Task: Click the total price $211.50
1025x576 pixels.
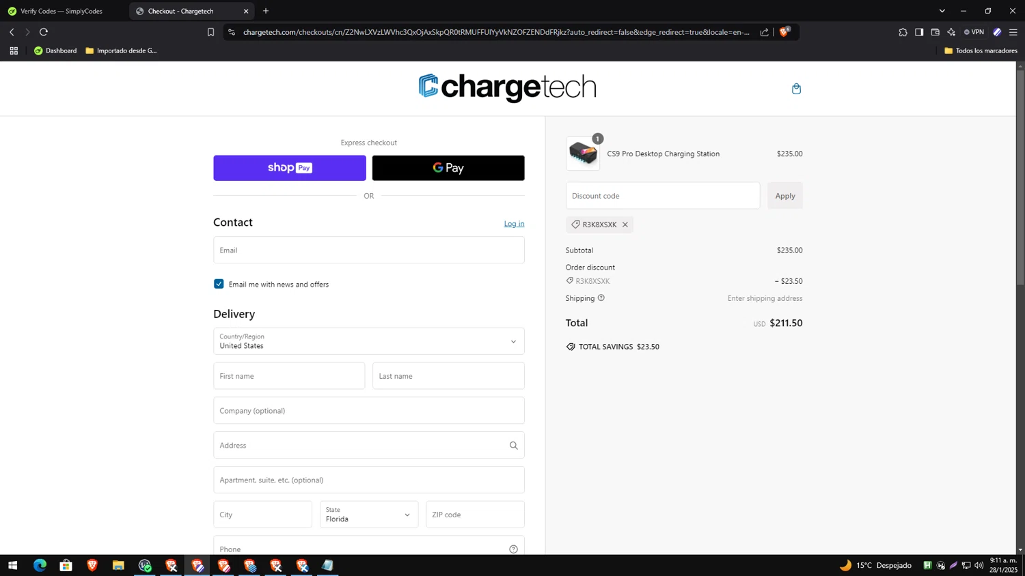Action: pos(786,323)
